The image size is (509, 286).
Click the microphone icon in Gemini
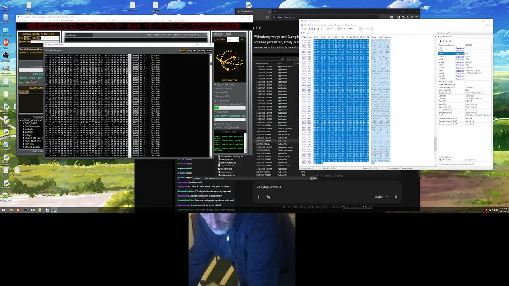tap(396, 197)
